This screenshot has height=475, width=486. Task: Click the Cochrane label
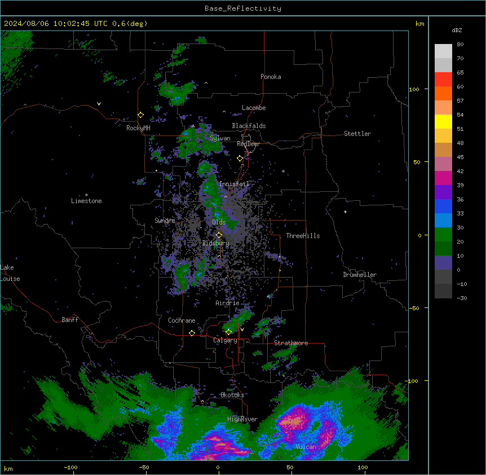pos(182,320)
